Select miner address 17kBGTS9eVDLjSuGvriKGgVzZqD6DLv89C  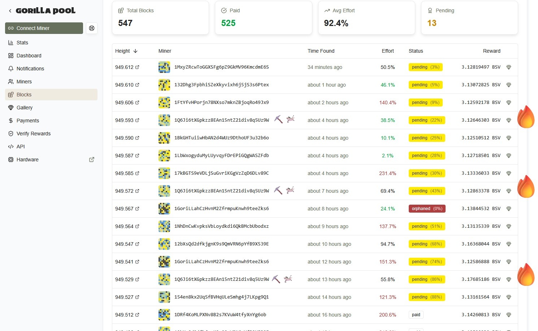point(222,173)
